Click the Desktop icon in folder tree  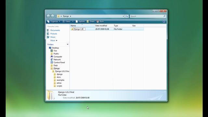(x=50, y=48)
